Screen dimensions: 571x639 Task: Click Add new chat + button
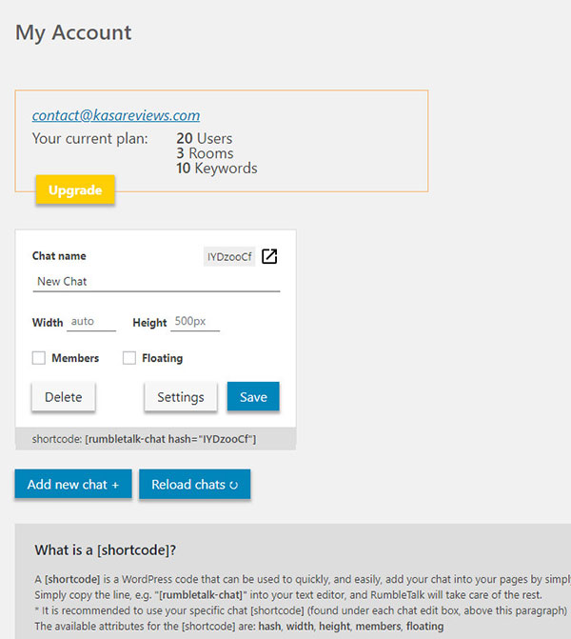[x=73, y=484]
